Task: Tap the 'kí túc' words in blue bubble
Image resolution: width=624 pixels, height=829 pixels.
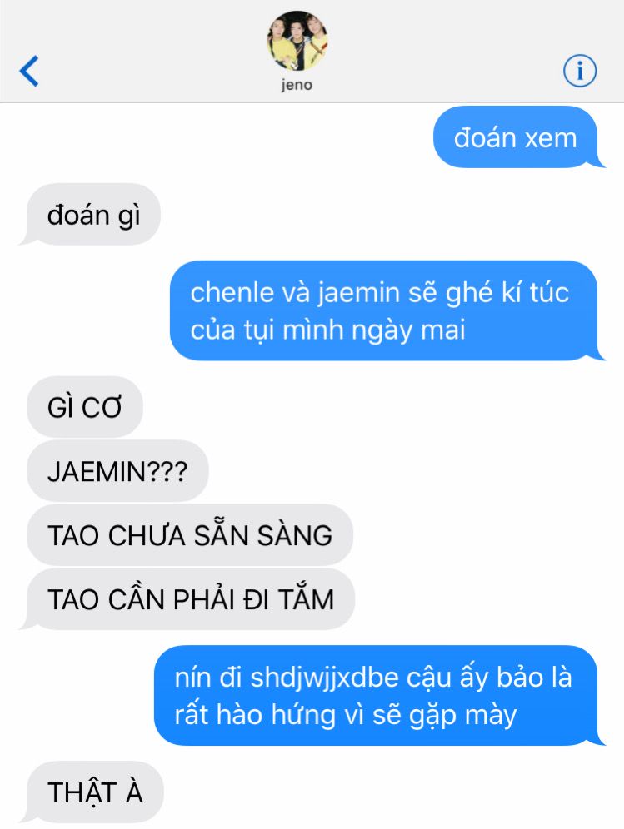Action: click(x=535, y=292)
